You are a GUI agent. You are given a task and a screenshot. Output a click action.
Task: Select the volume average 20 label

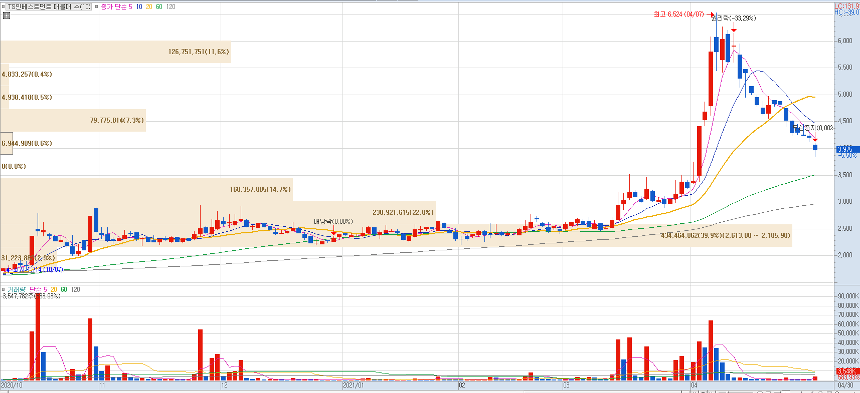pos(54,289)
